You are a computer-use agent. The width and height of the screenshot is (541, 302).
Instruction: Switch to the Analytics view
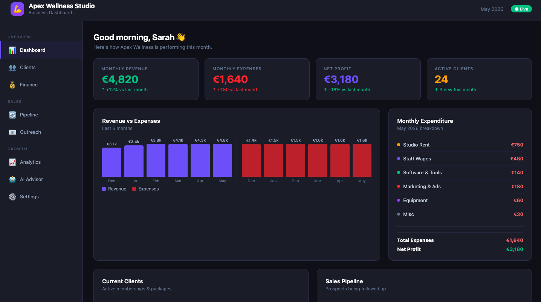[x=41, y=162]
